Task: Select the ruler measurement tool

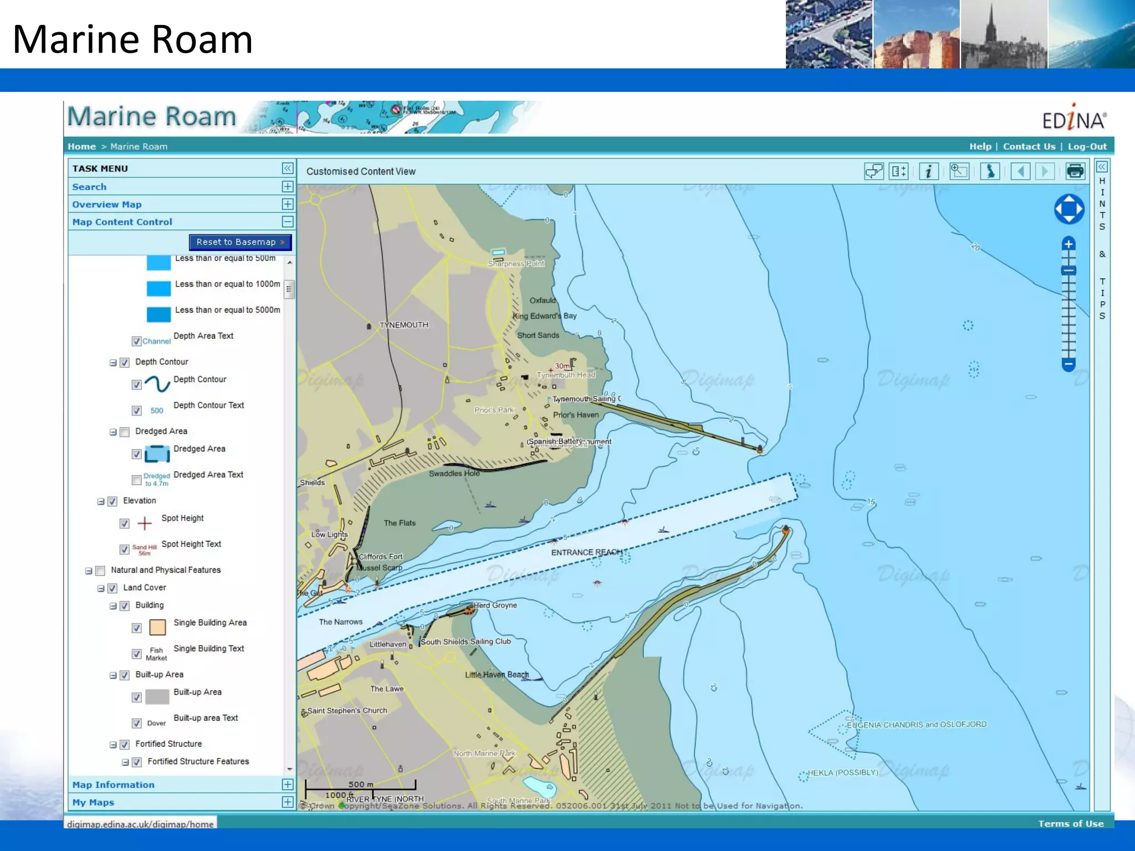Action: click(x=899, y=171)
